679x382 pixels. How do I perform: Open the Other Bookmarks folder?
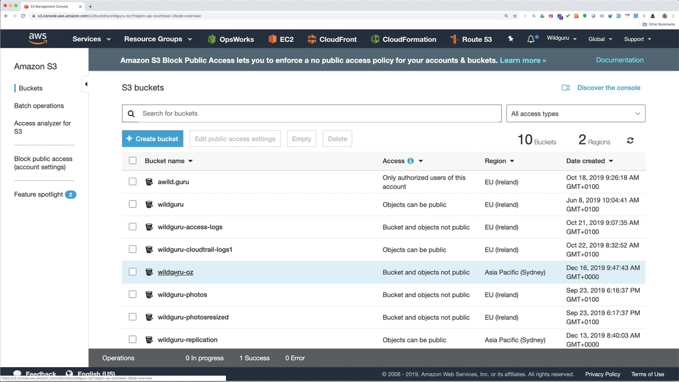point(658,24)
